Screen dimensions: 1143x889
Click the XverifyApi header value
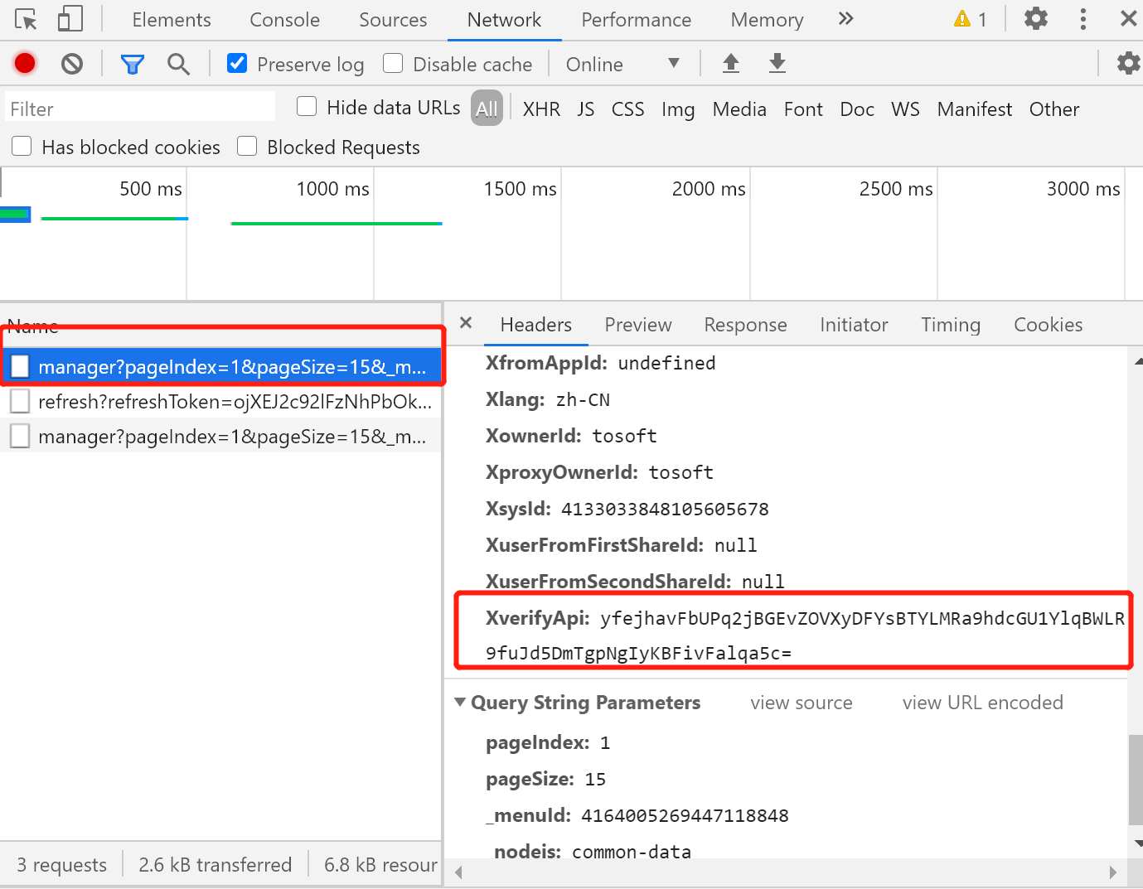805,635
